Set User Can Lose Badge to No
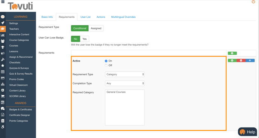The image size is (259, 138). pyautogui.click(x=76, y=39)
